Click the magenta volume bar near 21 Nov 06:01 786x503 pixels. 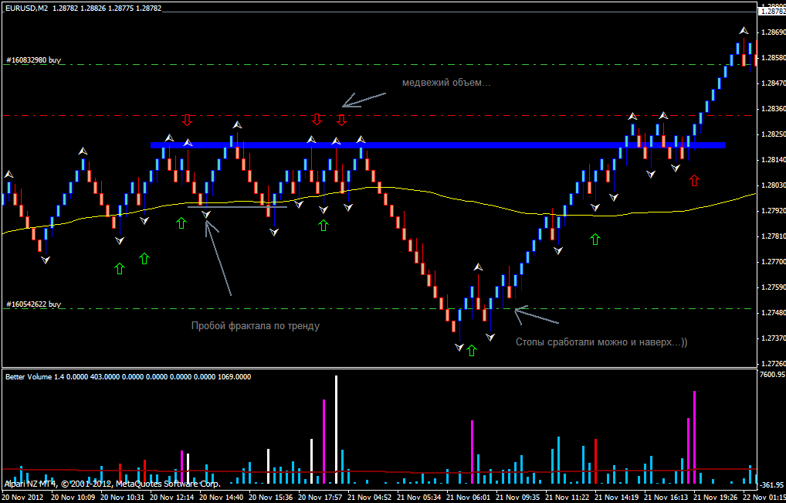(473, 452)
